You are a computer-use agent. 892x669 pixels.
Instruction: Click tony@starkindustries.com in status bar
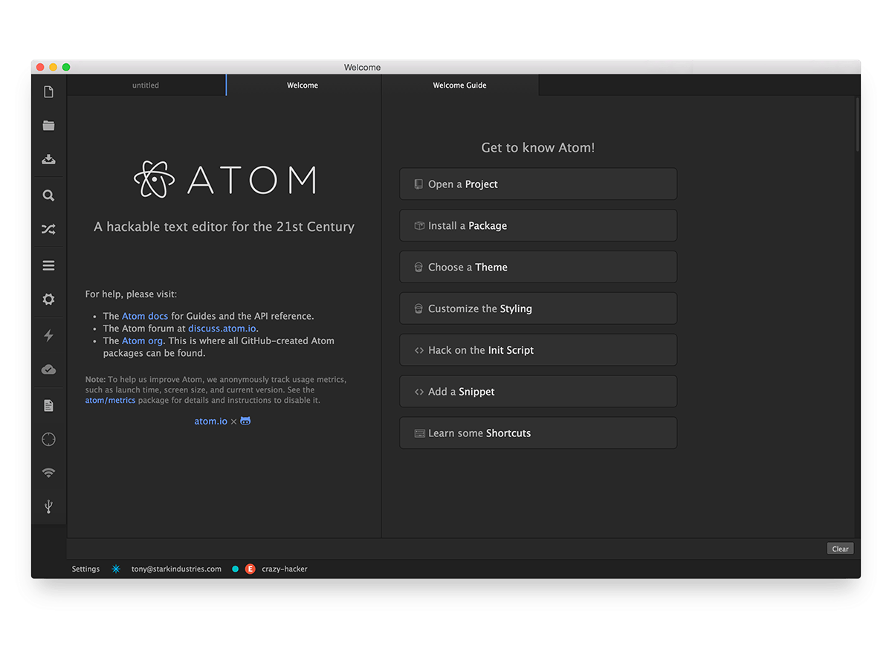click(x=176, y=569)
